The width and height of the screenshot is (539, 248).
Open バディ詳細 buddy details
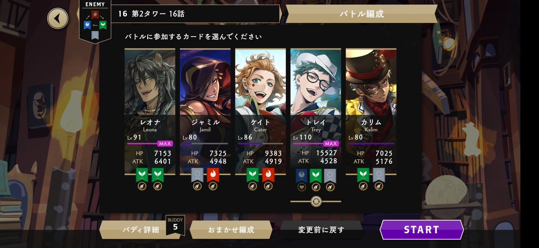pos(140,230)
